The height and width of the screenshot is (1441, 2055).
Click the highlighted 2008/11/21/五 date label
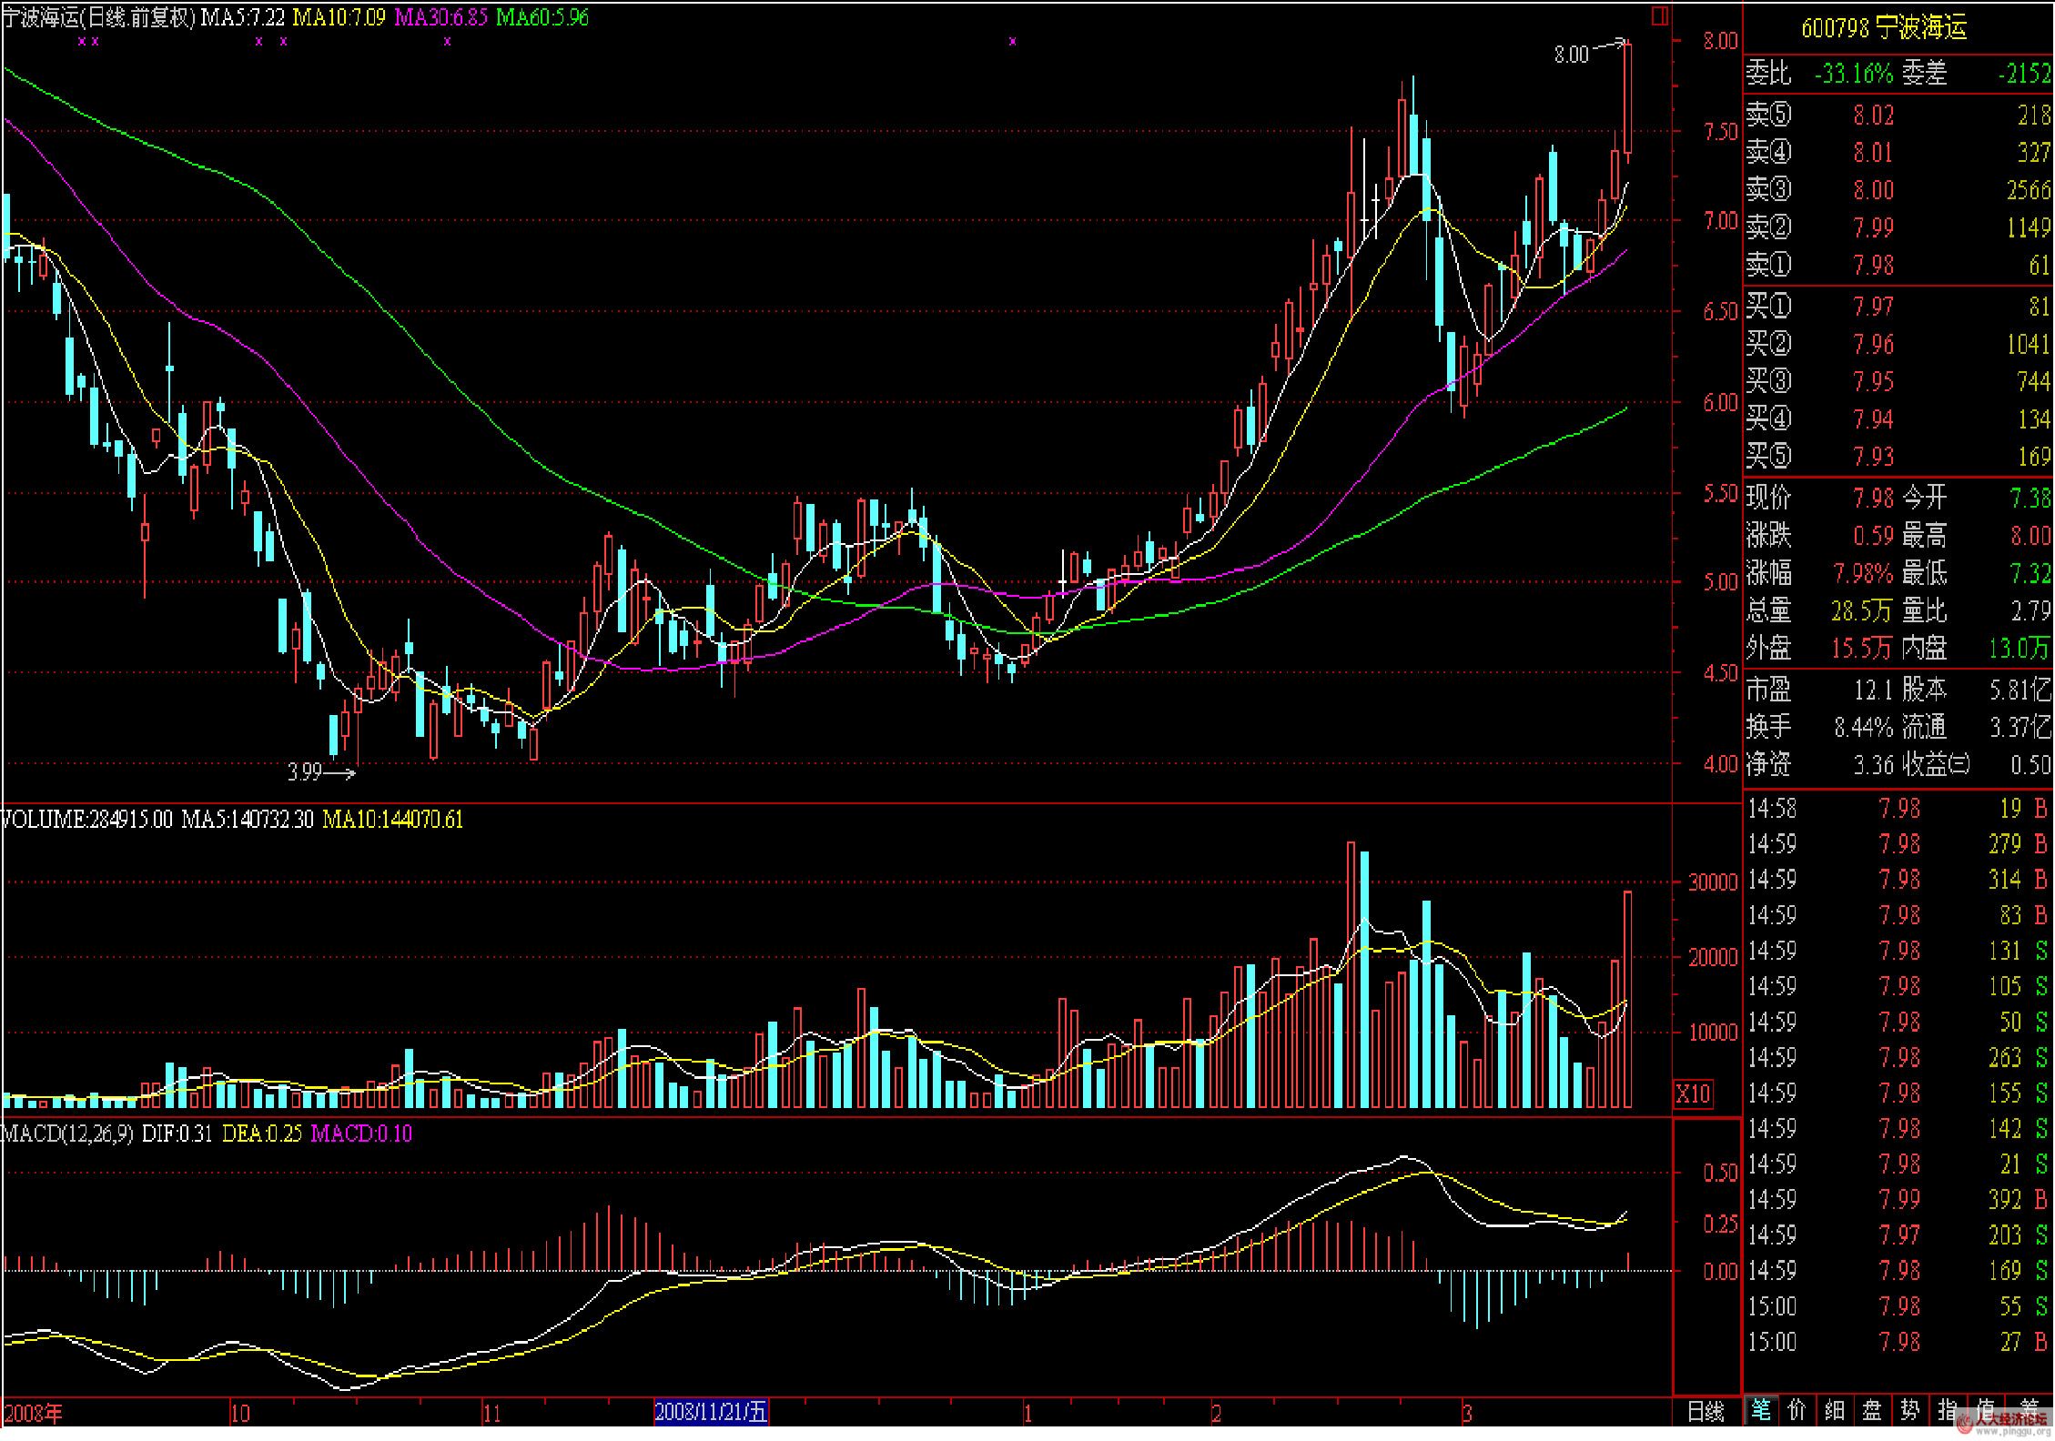711,1412
